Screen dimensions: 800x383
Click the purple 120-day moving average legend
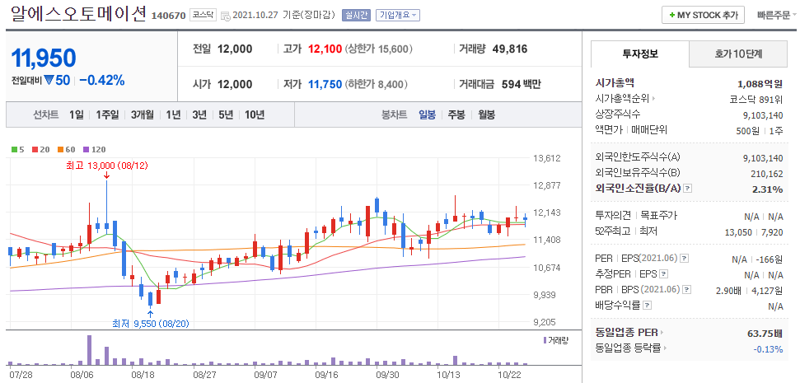(94, 150)
